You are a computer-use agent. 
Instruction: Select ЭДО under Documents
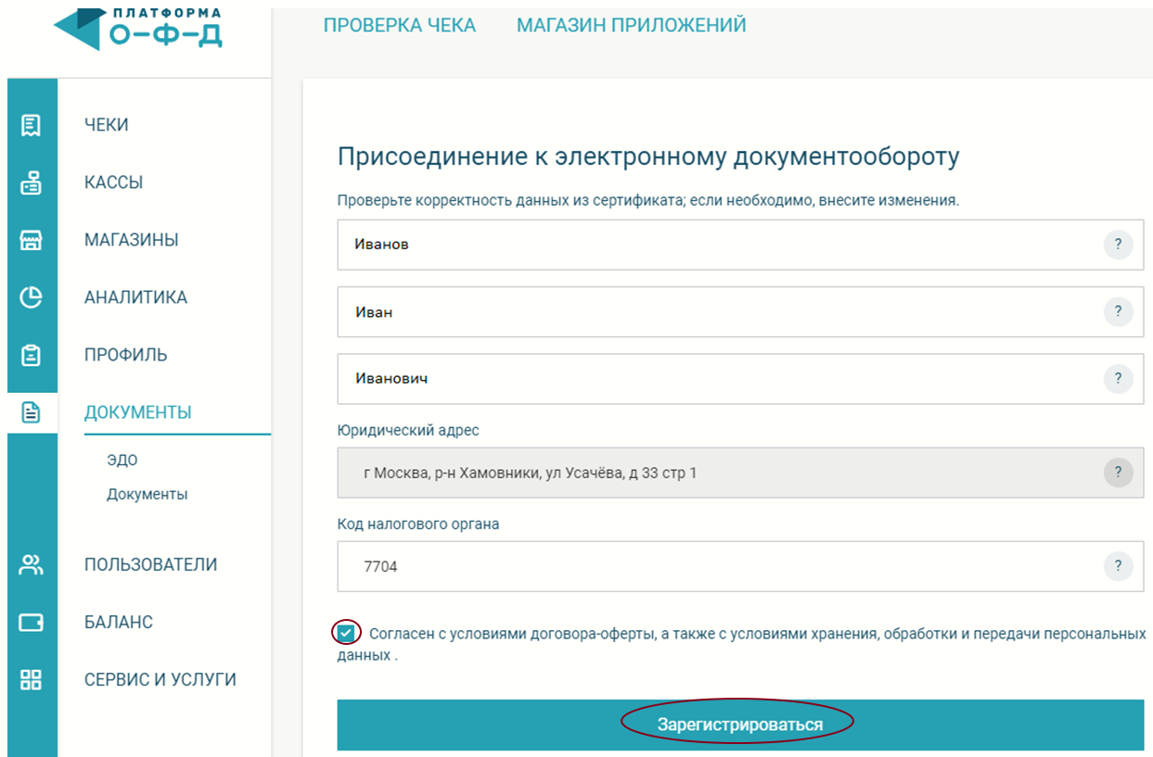pos(122,461)
